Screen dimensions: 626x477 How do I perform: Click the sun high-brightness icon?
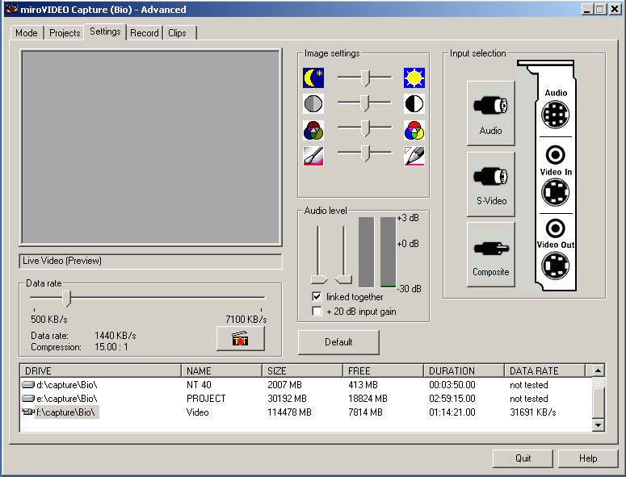[x=414, y=78]
